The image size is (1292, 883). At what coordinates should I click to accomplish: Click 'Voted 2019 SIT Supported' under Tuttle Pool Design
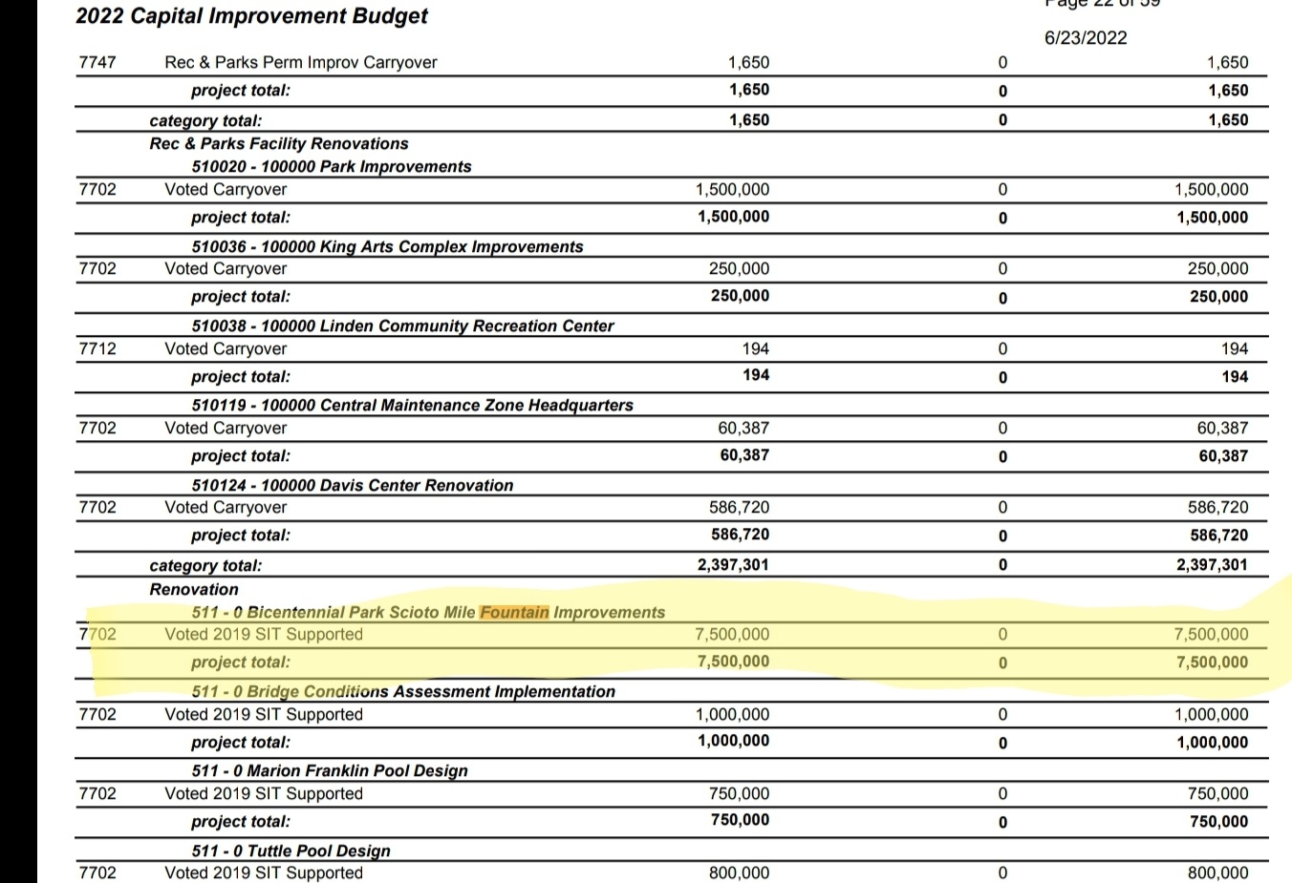264,873
